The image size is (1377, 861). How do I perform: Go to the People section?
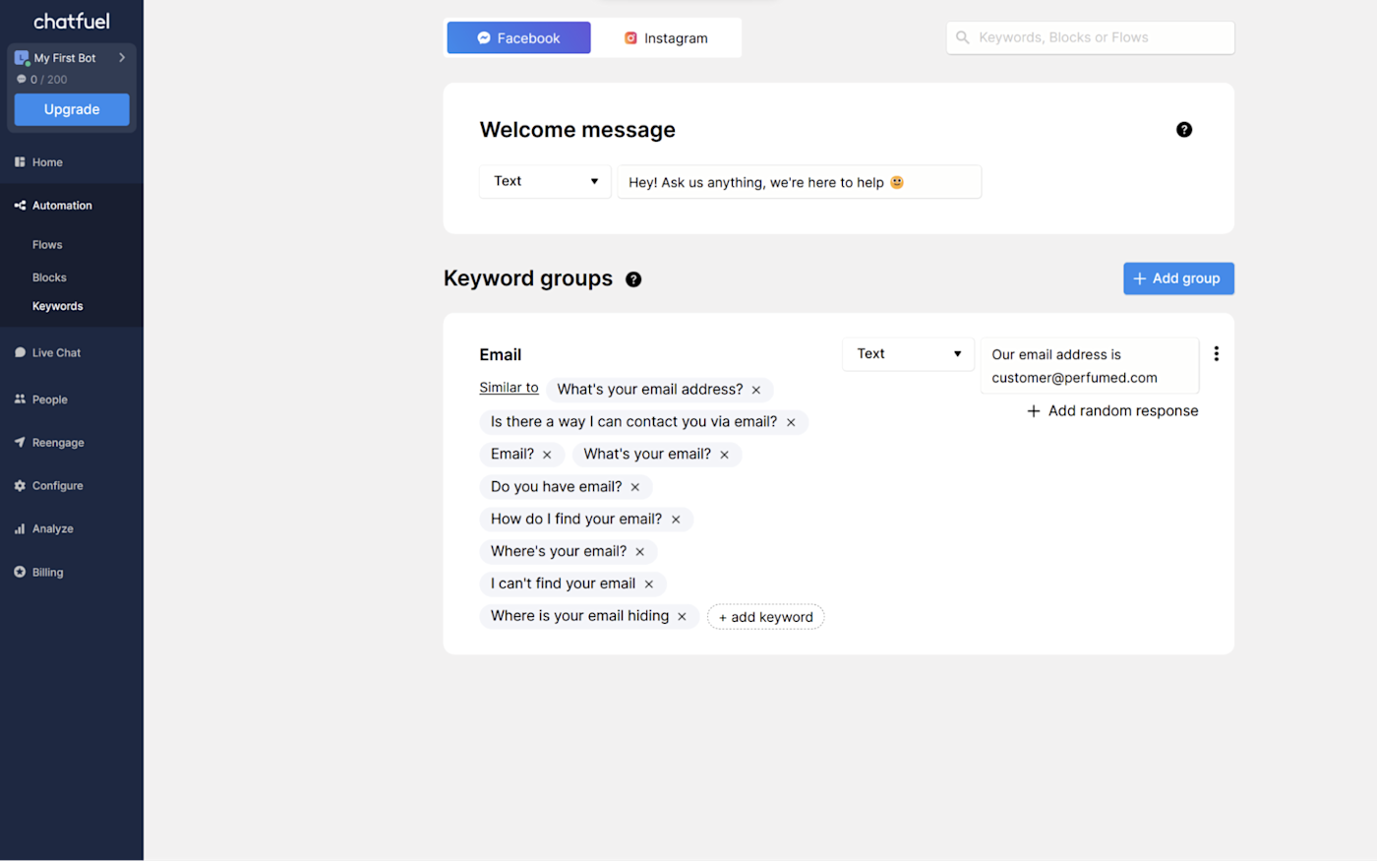(49, 400)
